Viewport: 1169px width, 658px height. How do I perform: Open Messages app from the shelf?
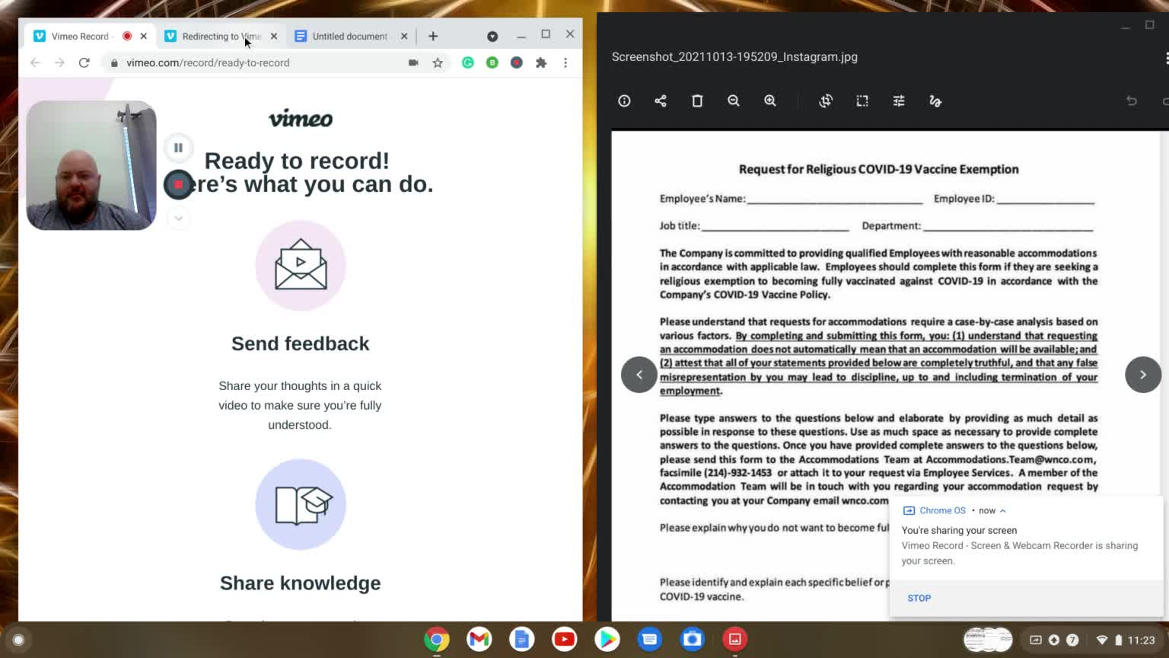point(650,640)
